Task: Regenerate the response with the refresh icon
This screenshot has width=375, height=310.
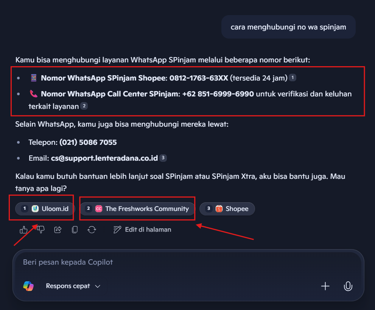Action: click(92, 229)
